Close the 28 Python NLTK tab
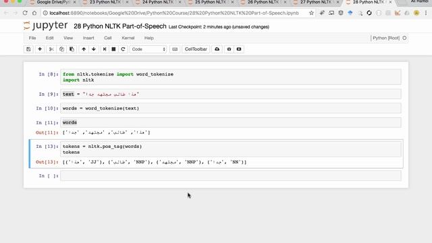 390,2
